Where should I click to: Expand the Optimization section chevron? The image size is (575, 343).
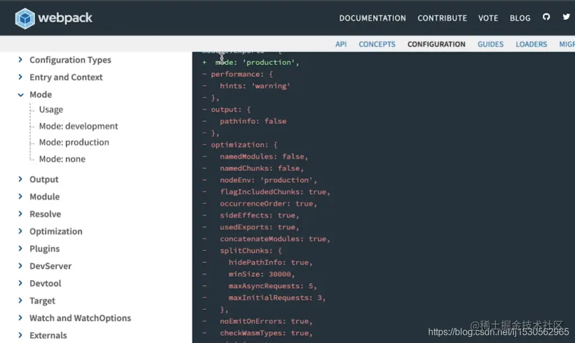click(x=20, y=231)
